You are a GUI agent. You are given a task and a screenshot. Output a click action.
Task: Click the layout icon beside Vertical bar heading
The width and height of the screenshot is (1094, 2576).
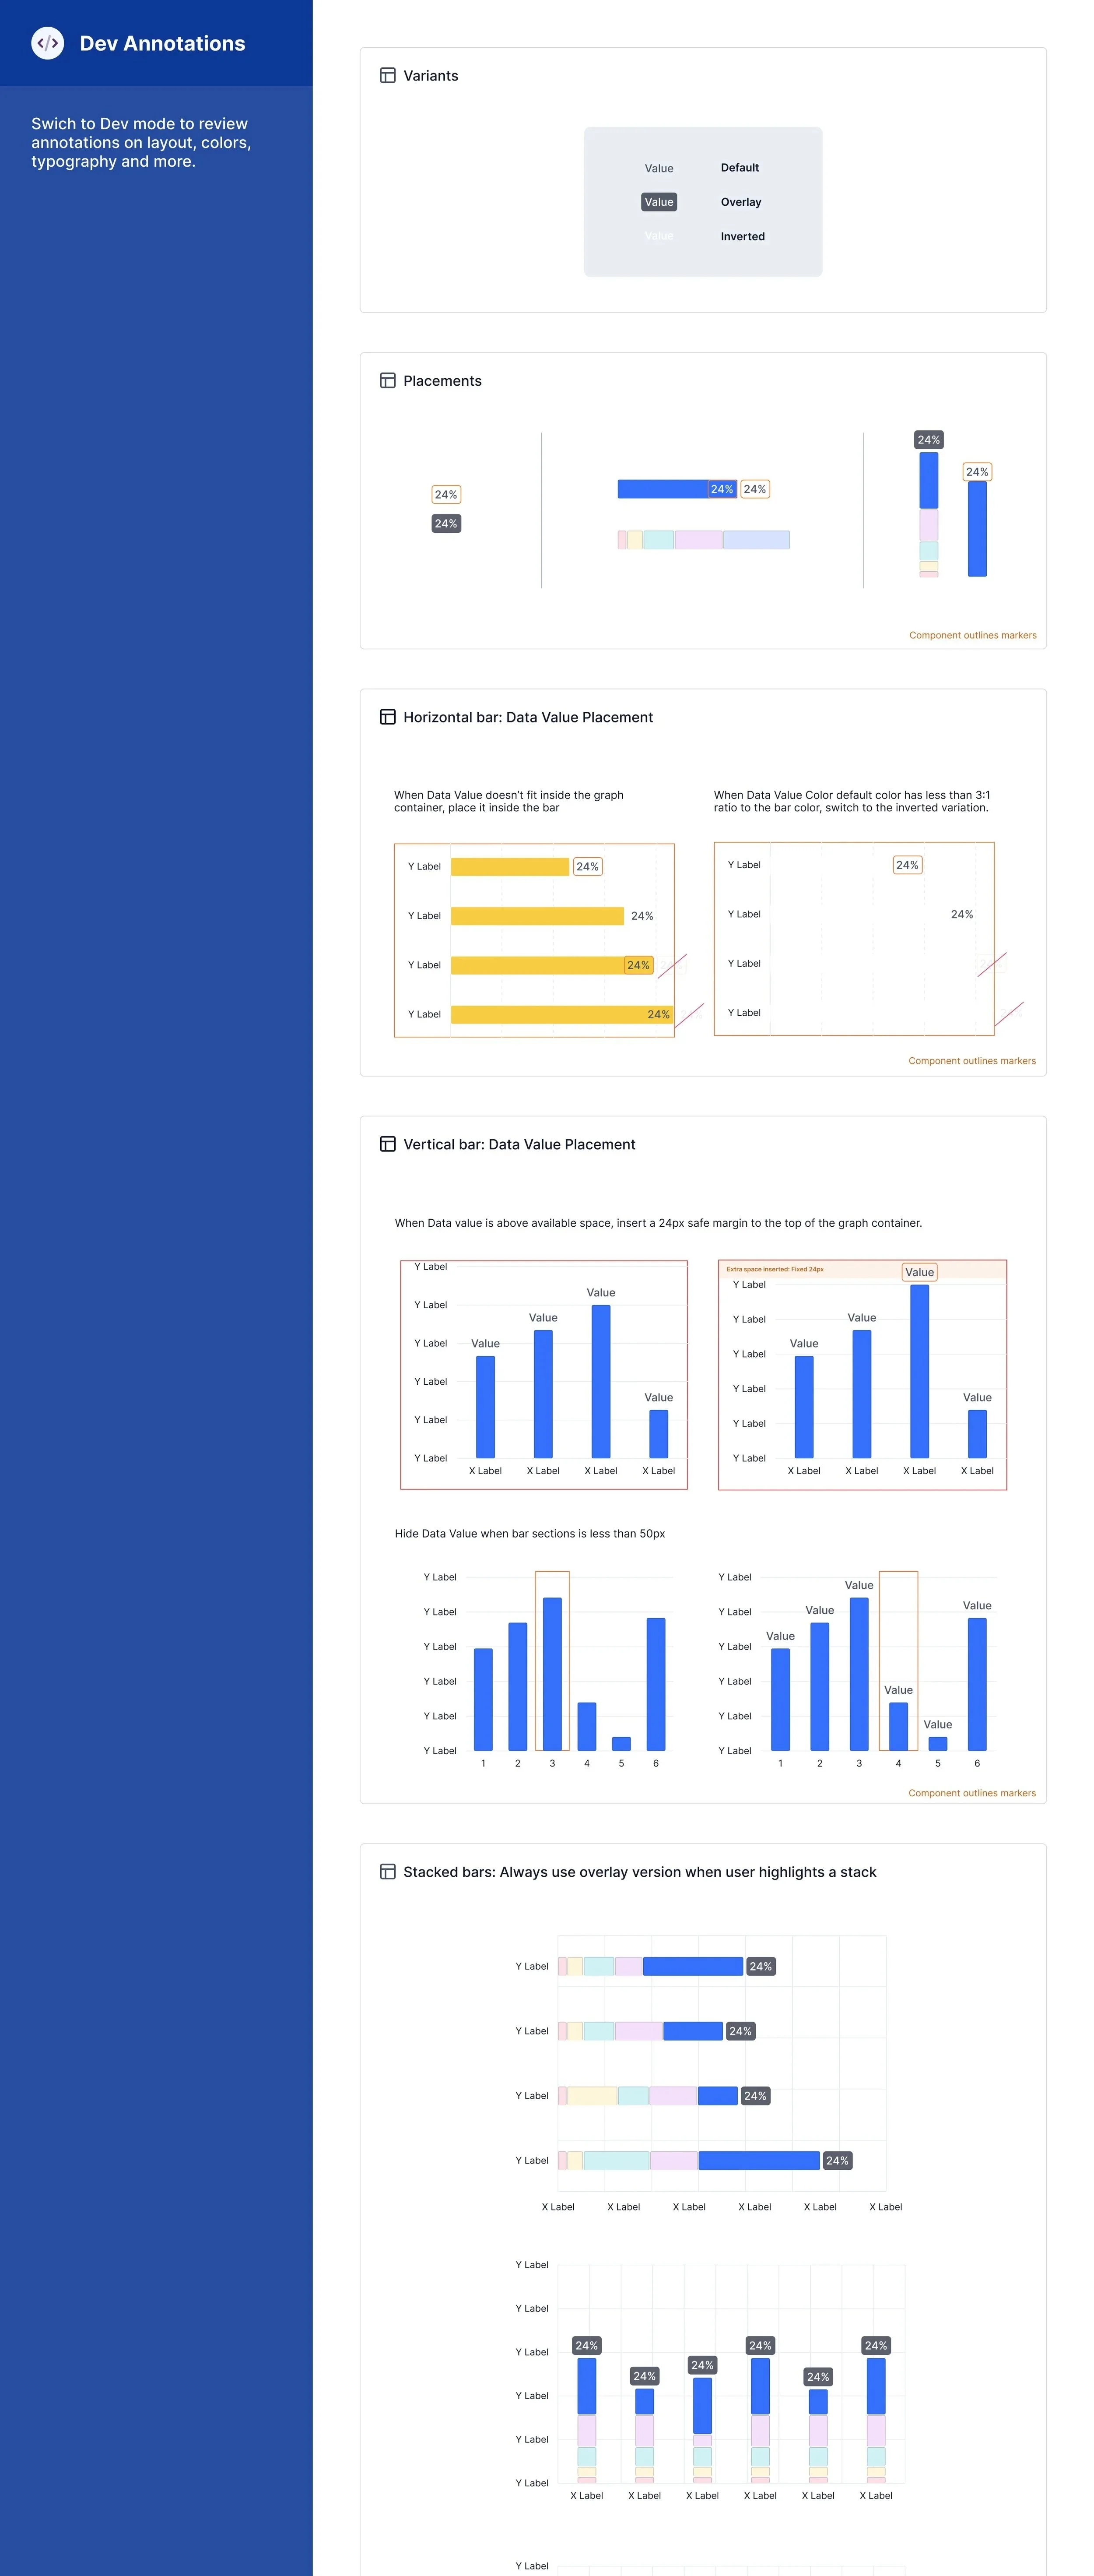pos(388,1144)
